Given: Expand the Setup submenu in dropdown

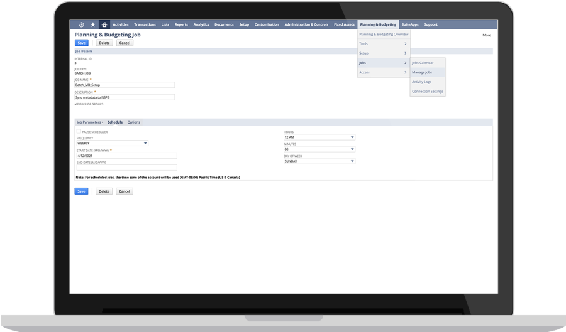Looking at the screenshot, I should pyautogui.click(x=384, y=53).
